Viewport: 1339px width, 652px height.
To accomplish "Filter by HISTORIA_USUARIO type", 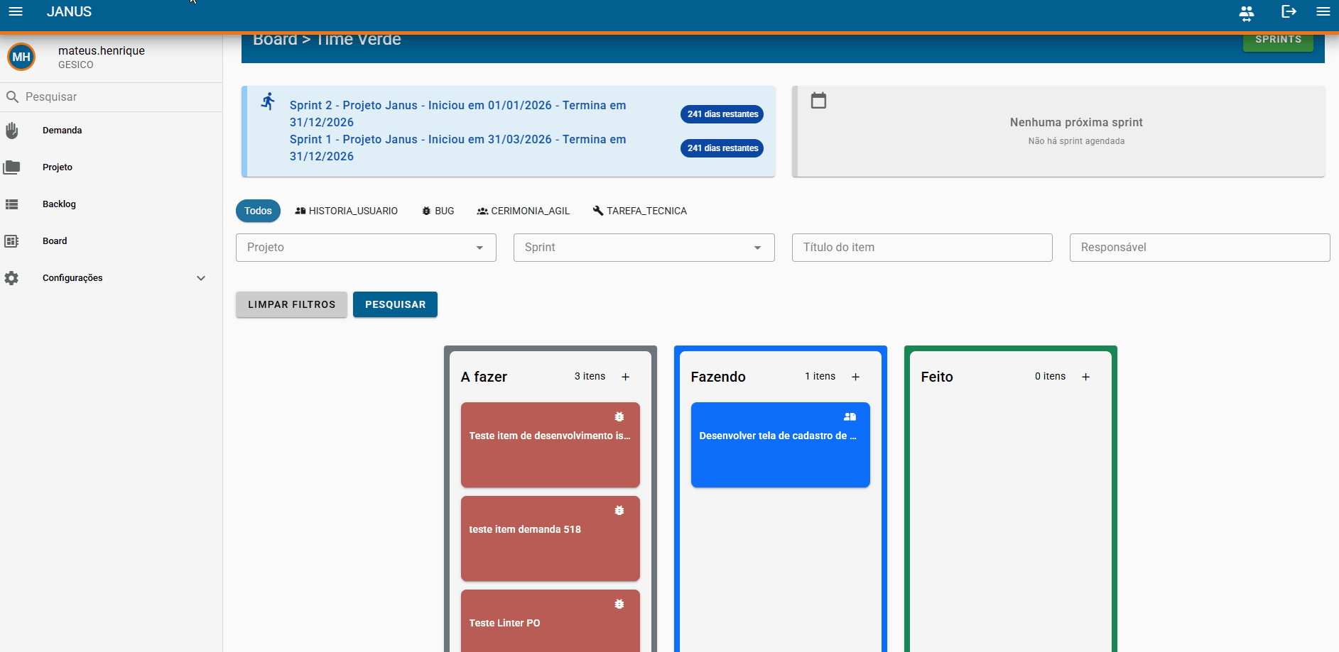I will coord(347,211).
